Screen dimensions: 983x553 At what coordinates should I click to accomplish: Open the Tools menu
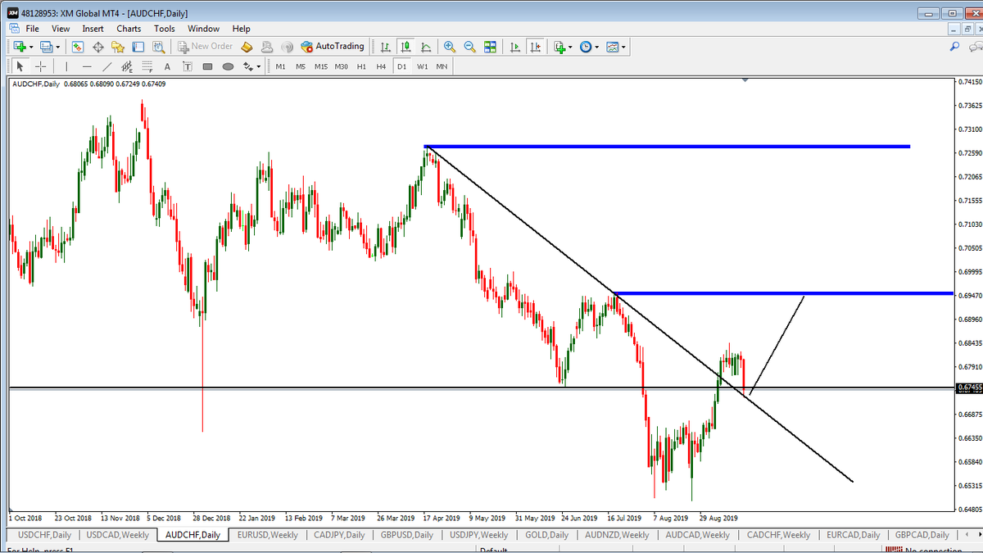coord(165,29)
